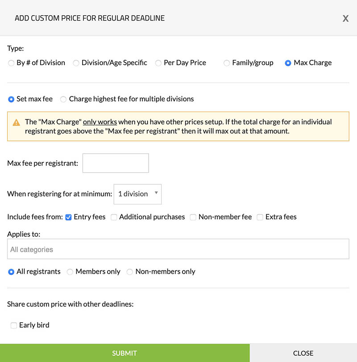This screenshot has height=362, width=357.
Task: Click the warning triangle icon in the notice
Action: 17,122
